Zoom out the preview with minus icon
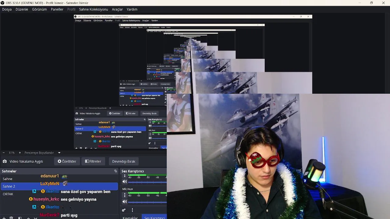 click(x=3, y=153)
